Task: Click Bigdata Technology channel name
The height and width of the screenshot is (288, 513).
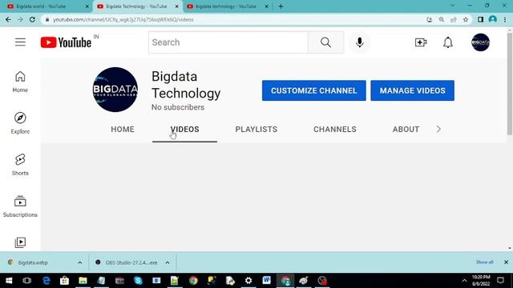Action: point(186,85)
